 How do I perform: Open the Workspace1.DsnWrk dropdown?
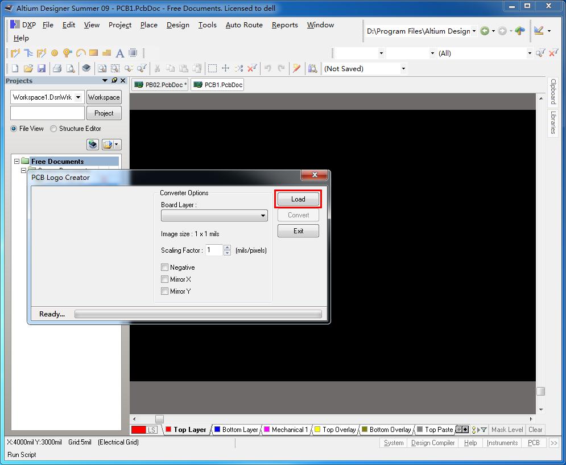(x=78, y=97)
